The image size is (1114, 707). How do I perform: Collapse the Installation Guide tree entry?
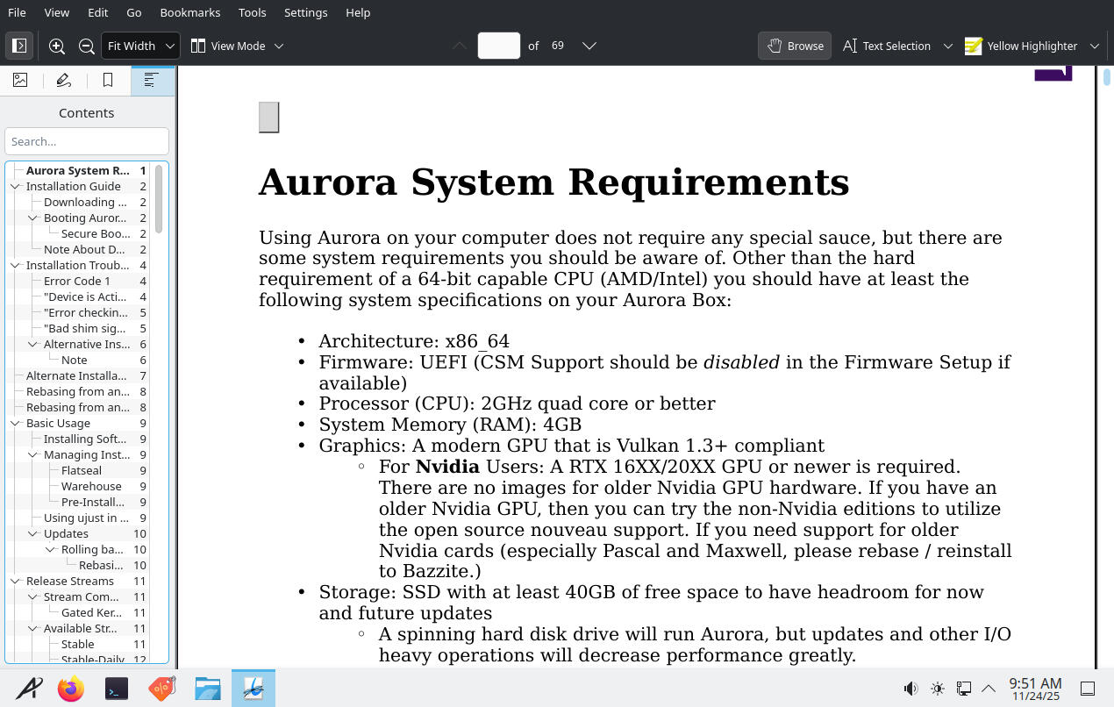click(15, 186)
